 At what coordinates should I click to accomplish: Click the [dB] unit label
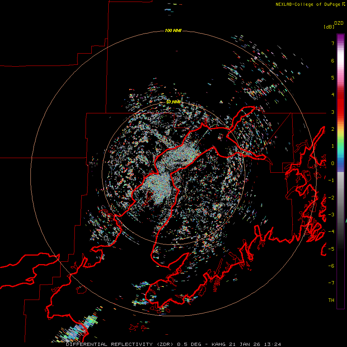329,27
